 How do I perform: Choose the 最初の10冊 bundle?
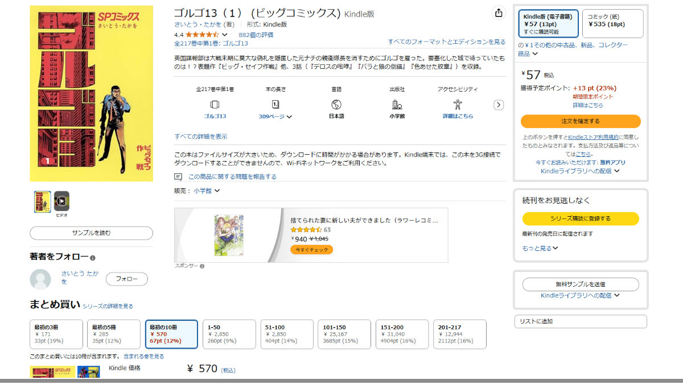click(x=171, y=334)
